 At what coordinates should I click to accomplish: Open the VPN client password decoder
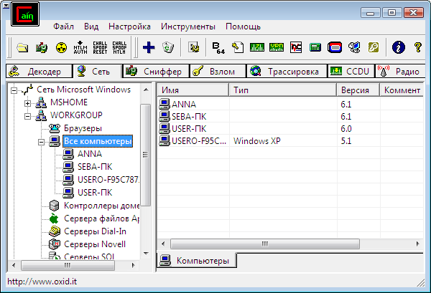point(277,47)
